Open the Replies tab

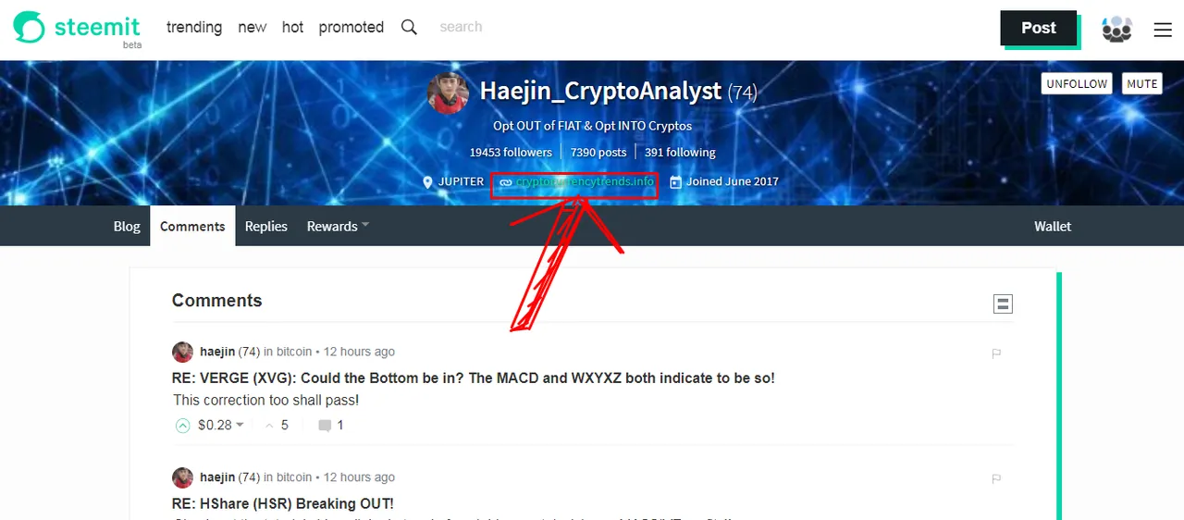tap(265, 226)
